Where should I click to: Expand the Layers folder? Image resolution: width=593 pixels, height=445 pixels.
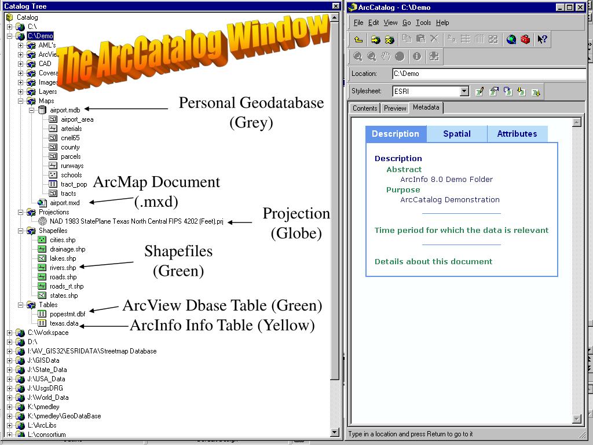pyautogui.click(x=21, y=92)
